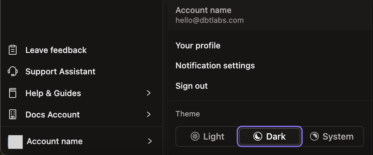The height and width of the screenshot is (155, 373).
Task: Click the Leave feedback clipboard icon
Action: click(13, 50)
